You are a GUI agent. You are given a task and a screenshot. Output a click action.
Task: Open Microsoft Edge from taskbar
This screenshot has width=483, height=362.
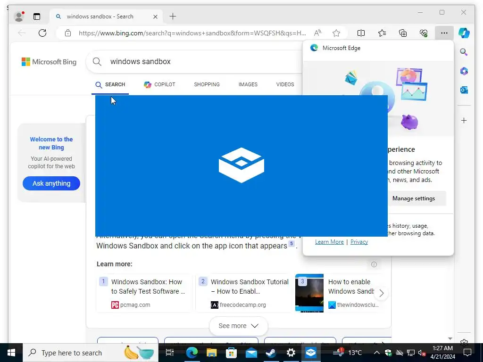tap(192, 353)
